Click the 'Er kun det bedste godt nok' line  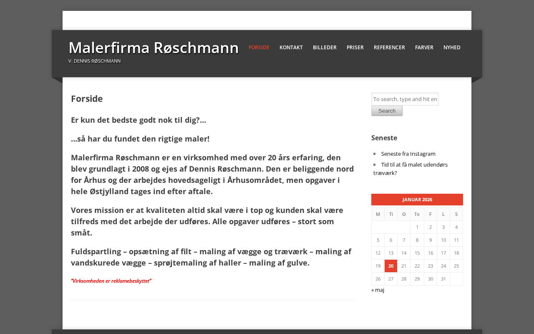139,120
